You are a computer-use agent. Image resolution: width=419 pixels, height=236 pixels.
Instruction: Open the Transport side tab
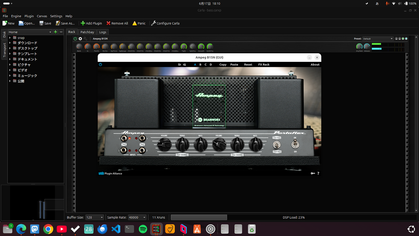(x=4, y=50)
